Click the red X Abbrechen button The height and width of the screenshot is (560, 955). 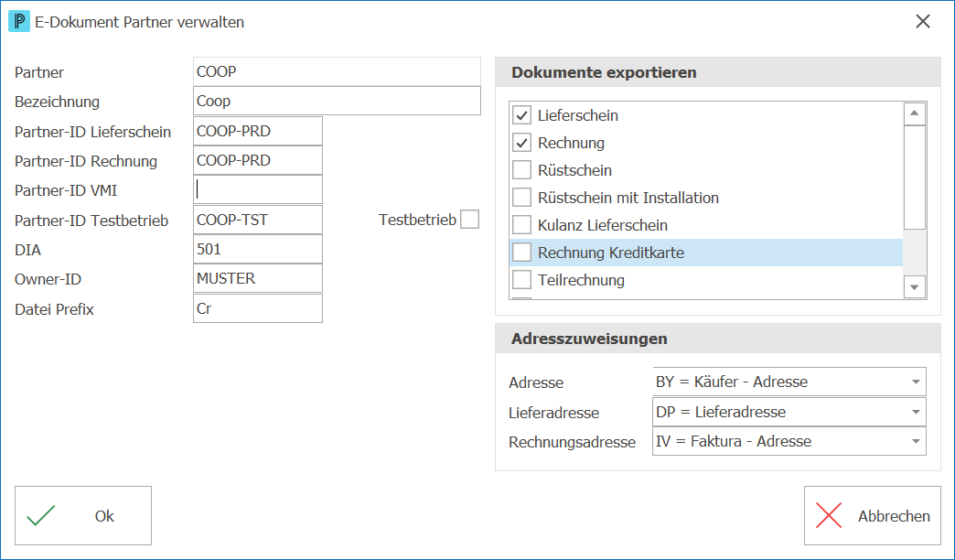[x=872, y=515]
